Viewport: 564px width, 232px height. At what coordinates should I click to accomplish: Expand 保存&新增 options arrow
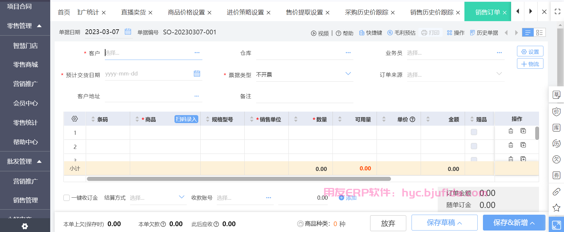(532, 223)
